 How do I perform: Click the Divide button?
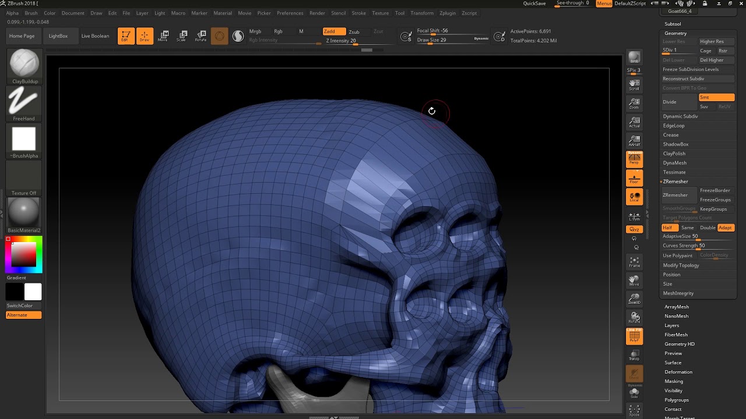(x=679, y=102)
